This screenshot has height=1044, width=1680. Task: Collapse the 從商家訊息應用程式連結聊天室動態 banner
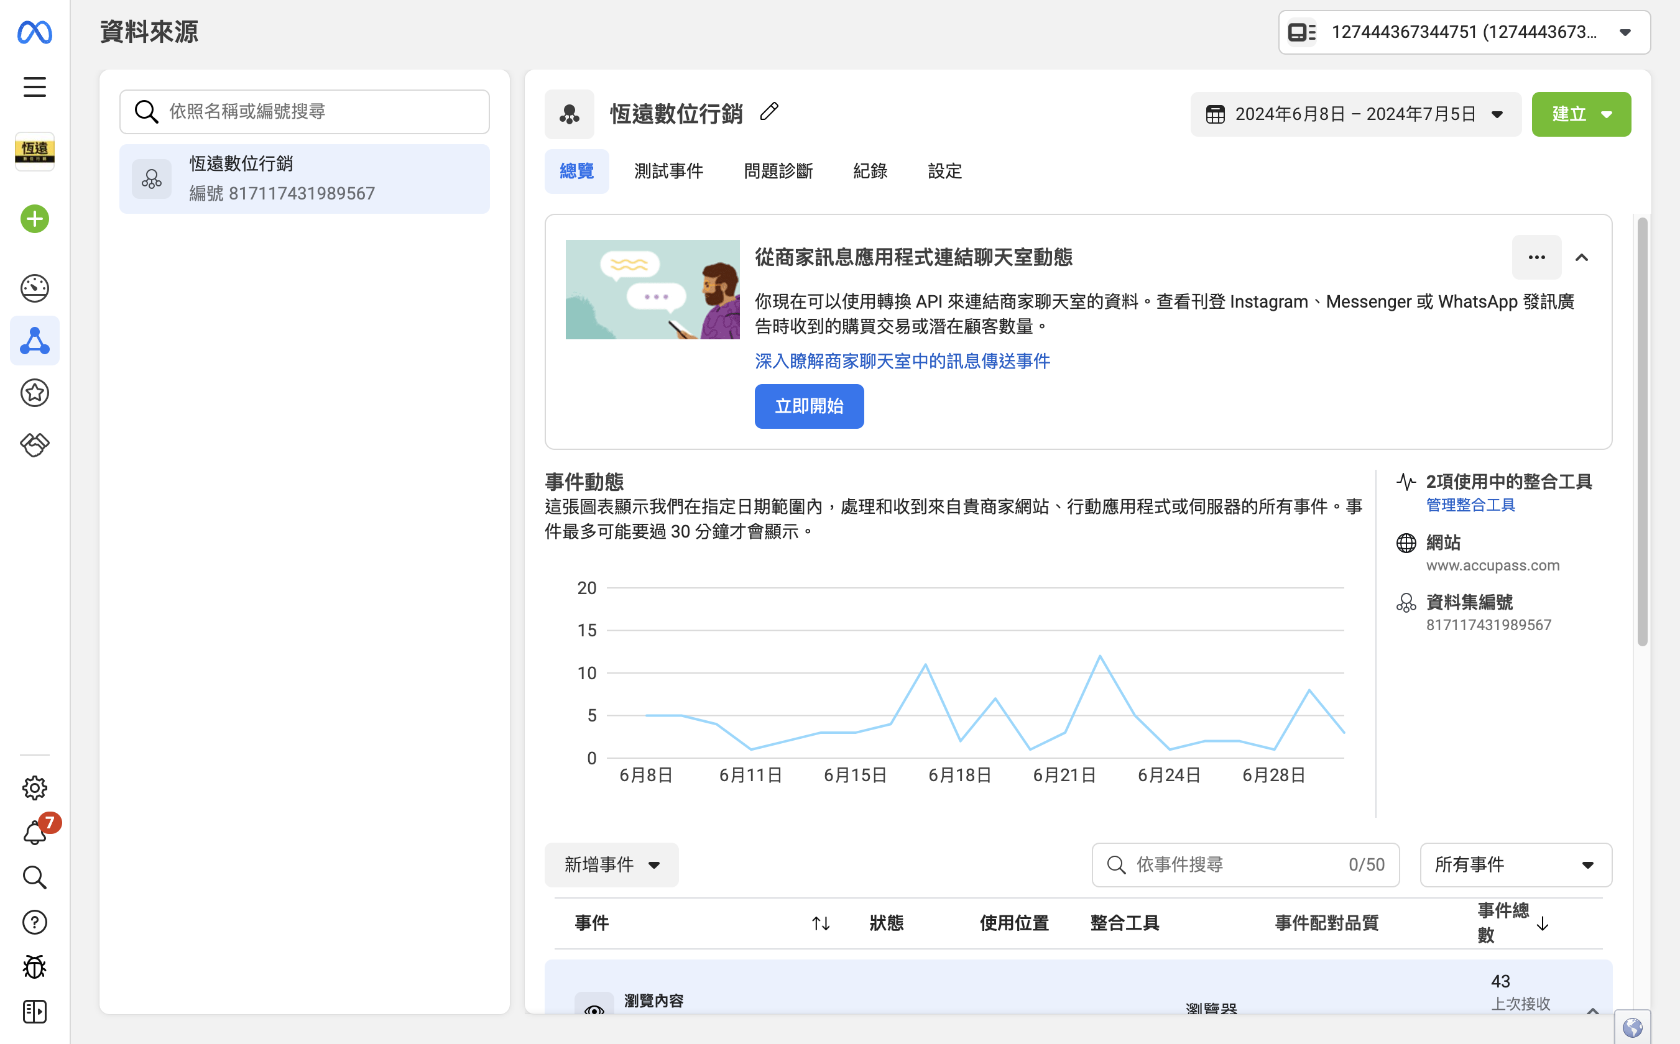click(1581, 257)
